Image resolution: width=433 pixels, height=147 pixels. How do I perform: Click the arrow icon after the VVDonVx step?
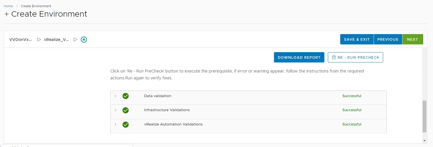(39, 40)
